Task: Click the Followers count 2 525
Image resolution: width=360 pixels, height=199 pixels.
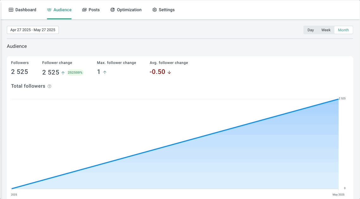Action: 20,72
